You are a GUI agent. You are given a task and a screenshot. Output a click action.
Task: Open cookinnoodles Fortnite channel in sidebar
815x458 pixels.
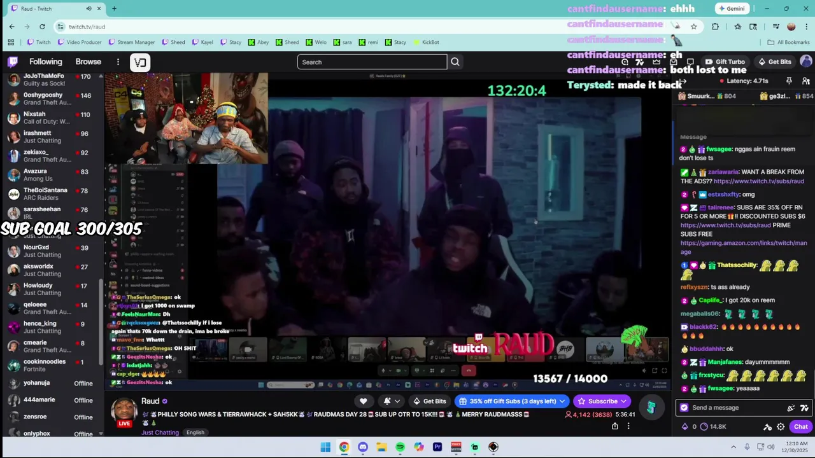(x=52, y=365)
